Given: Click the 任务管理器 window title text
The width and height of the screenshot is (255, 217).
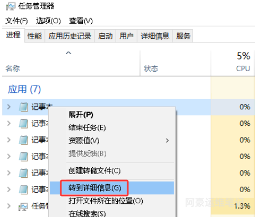Looking at the screenshot, I should (36, 6).
